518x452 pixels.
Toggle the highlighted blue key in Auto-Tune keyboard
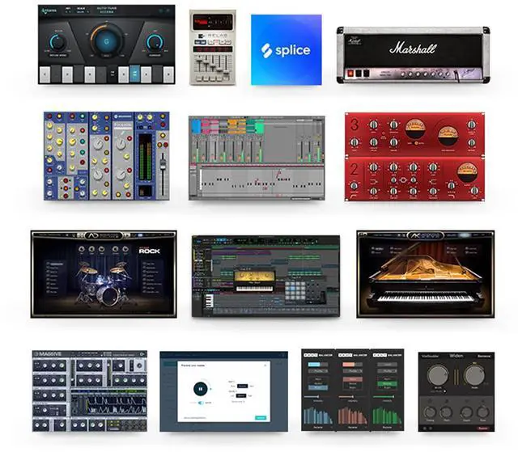[x=134, y=74]
